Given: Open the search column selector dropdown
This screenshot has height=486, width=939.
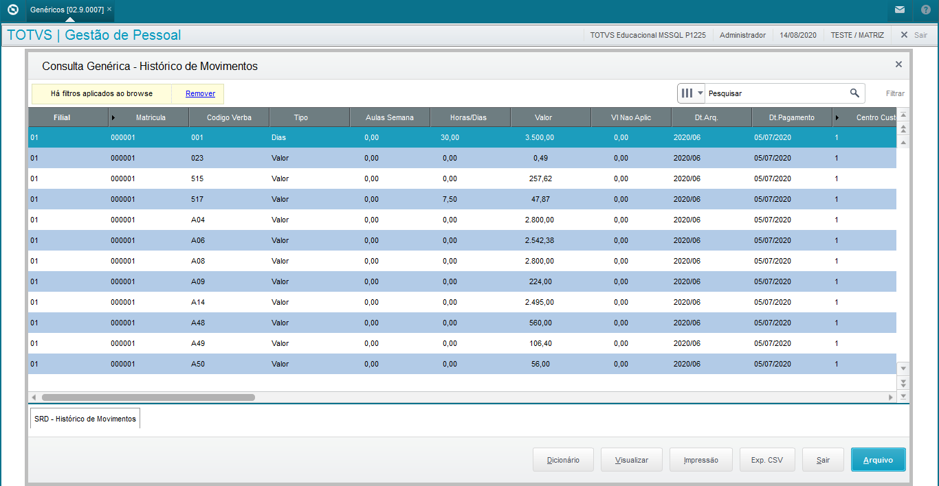Looking at the screenshot, I should click(x=692, y=93).
